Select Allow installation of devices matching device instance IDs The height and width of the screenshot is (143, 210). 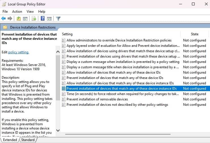pos(120,83)
